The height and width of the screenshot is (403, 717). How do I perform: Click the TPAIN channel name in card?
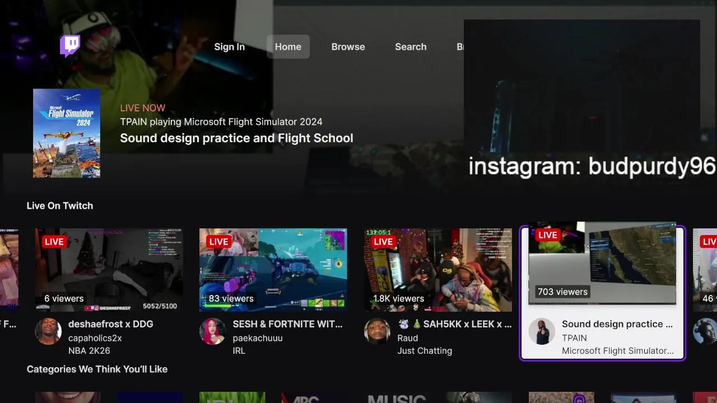tap(574, 338)
